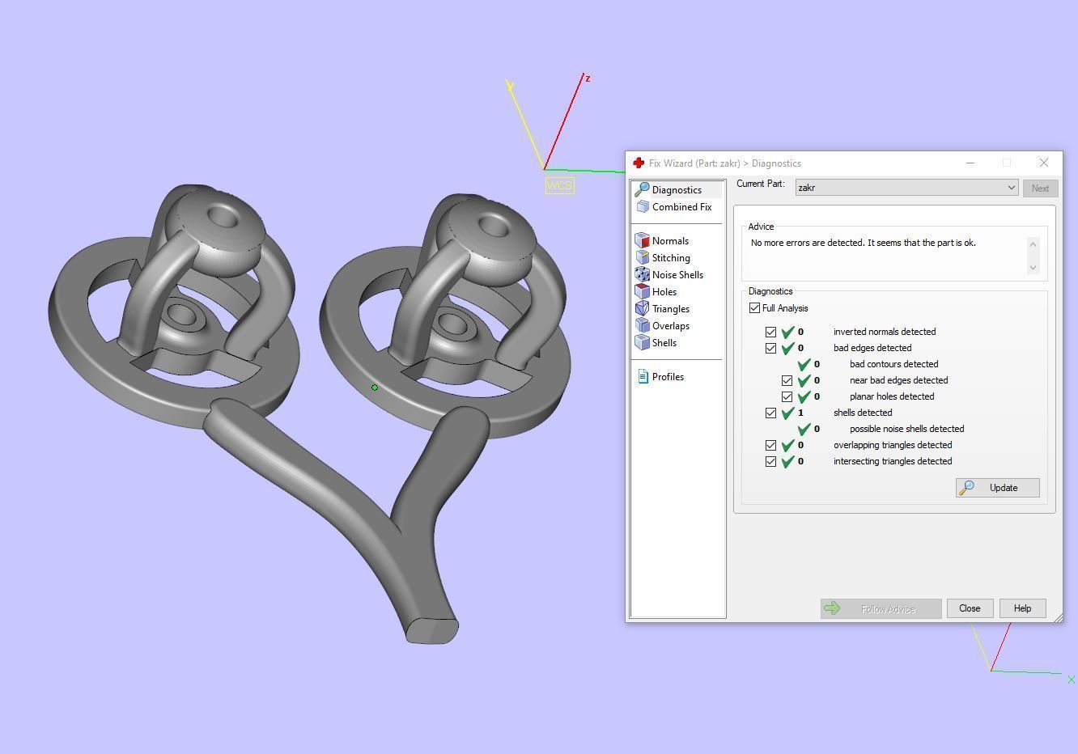1078x754 pixels.
Task: Click the Normals red cube icon
Action: 643,240
